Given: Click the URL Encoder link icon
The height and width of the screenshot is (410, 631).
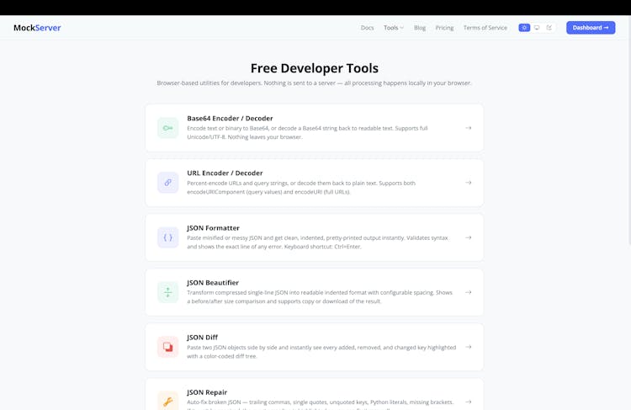Looking at the screenshot, I should 167,183.
